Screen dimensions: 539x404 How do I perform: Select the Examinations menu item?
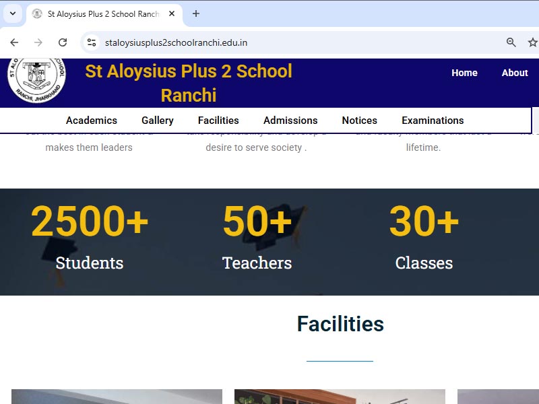pyautogui.click(x=433, y=121)
